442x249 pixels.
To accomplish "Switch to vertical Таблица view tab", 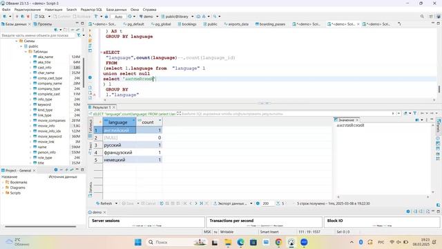I will click(90, 128).
